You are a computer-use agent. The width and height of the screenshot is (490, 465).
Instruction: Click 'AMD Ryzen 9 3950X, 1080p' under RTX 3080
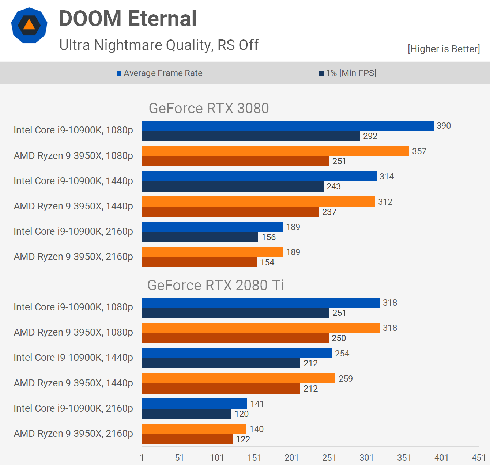click(73, 156)
